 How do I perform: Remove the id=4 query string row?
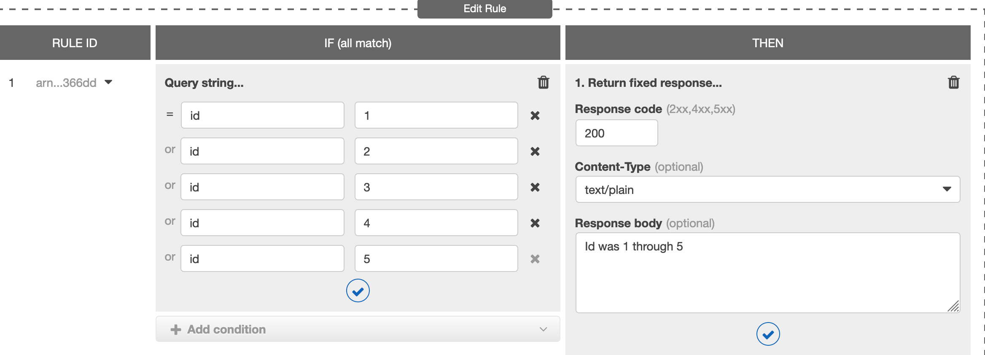[x=535, y=223]
